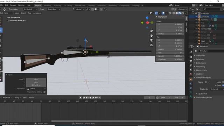Screen dimensions: 224x126
Task: Click the zoom magnifier icon in viewport
Action: (x=152, y=31)
